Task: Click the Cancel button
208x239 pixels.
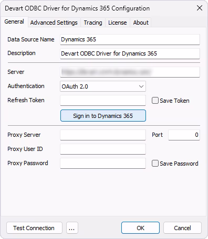Action: click(x=182, y=228)
